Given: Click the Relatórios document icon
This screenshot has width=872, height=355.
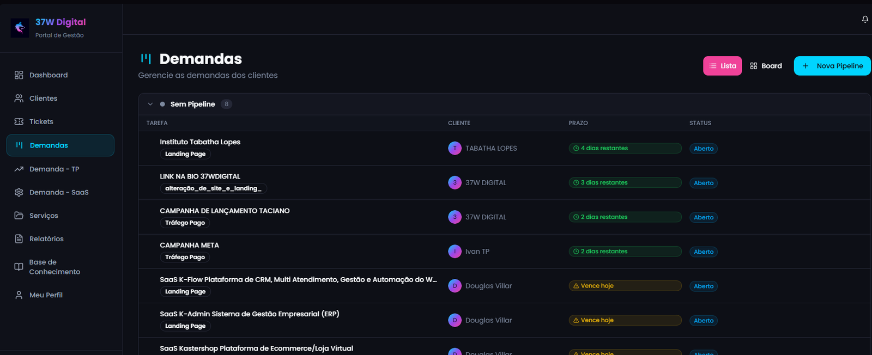Looking at the screenshot, I should (x=19, y=239).
